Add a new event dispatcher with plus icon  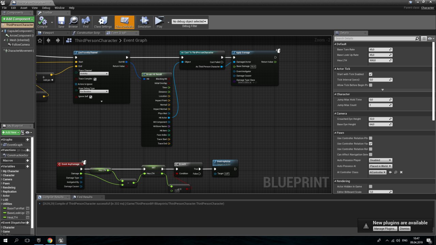click(28, 223)
